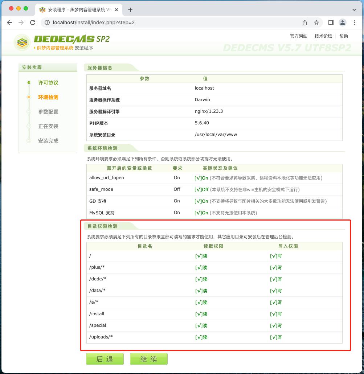Click the write status for /install

[276, 314]
